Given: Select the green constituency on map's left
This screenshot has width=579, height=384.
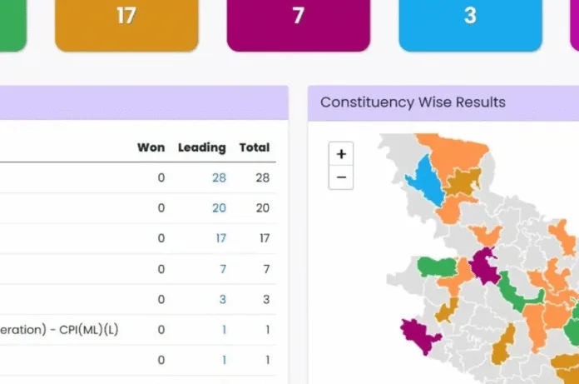Looking at the screenshot, I should (x=437, y=267).
